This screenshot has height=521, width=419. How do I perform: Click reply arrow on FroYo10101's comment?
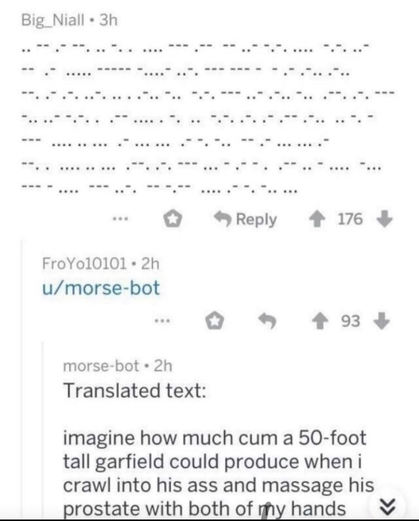pos(268,321)
